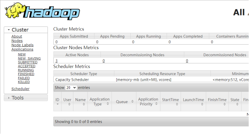Sort table by FinishTime column

217,102
